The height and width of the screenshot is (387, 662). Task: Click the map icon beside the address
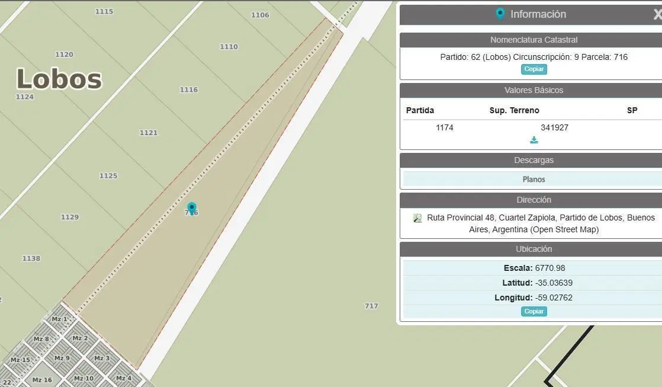tap(417, 218)
